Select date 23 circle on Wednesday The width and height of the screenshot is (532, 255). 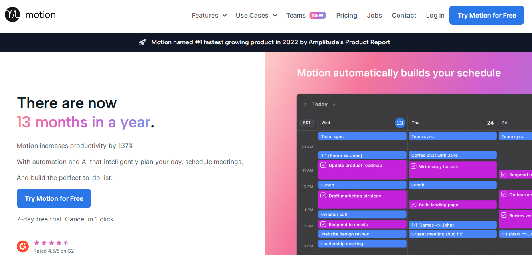(400, 123)
